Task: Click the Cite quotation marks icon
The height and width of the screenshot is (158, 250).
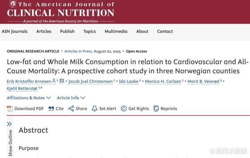Action: pyautogui.click(x=51, y=109)
